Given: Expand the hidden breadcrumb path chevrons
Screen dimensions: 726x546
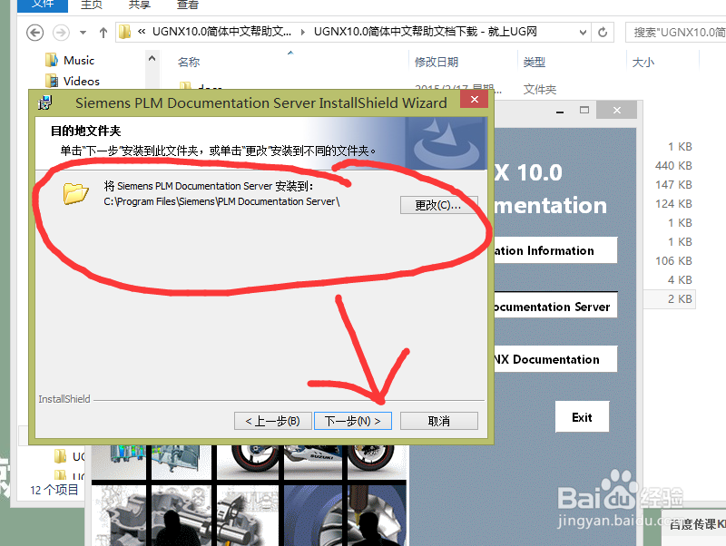Looking at the screenshot, I should [x=142, y=32].
